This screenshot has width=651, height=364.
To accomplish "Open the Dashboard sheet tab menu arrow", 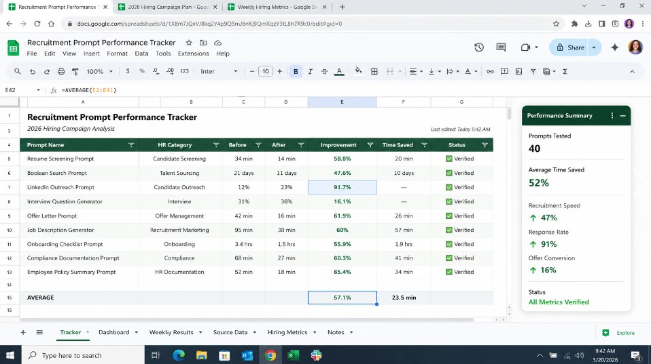I will (136, 333).
